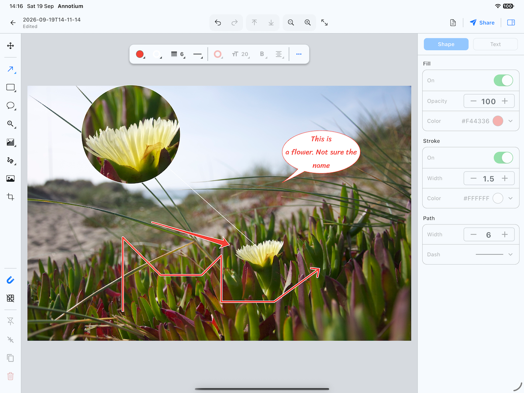
Task: Open the more options ellipsis menu
Action: click(x=299, y=54)
